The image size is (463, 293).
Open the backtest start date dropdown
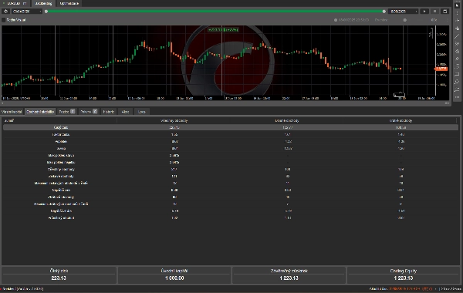tap(27, 12)
